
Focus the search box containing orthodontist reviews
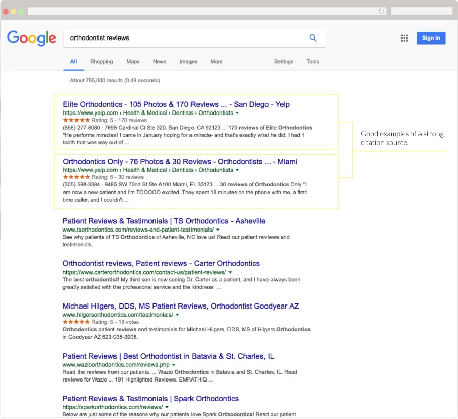pyautogui.click(x=195, y=37)
